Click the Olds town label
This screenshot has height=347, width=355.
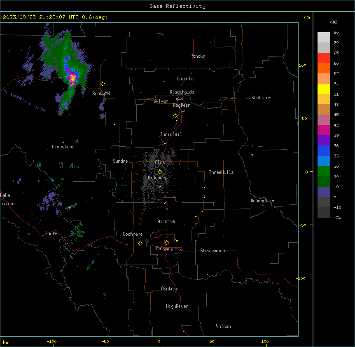160,162
